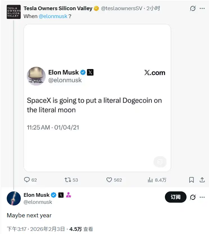Screen dimensions: 209x234
Task: Open Elon Musk's reply avatar
Action: pyautogui.click(x=14, y=198)
